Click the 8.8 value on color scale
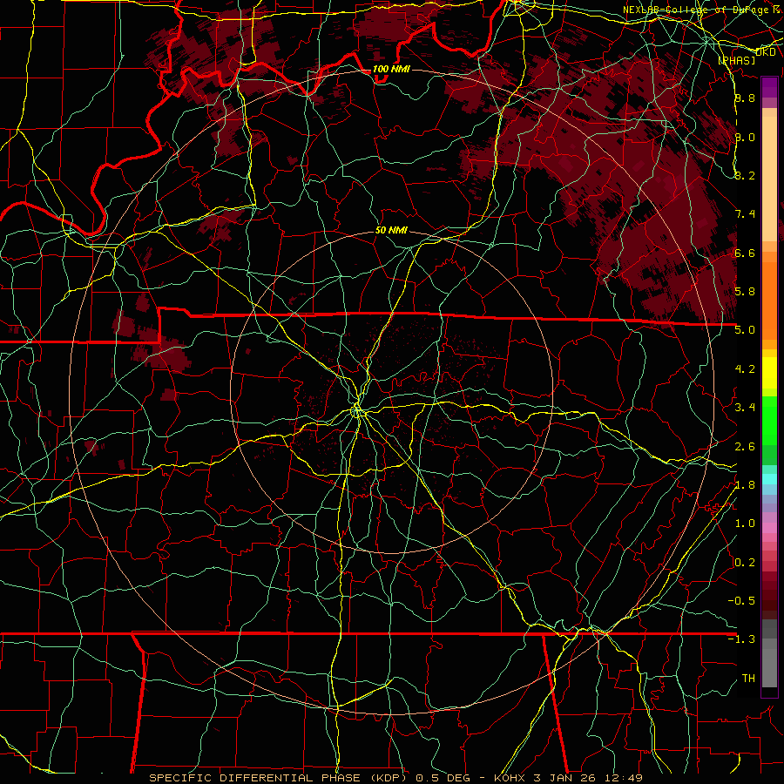Screen dimensions: 784x784 point(745,98)
